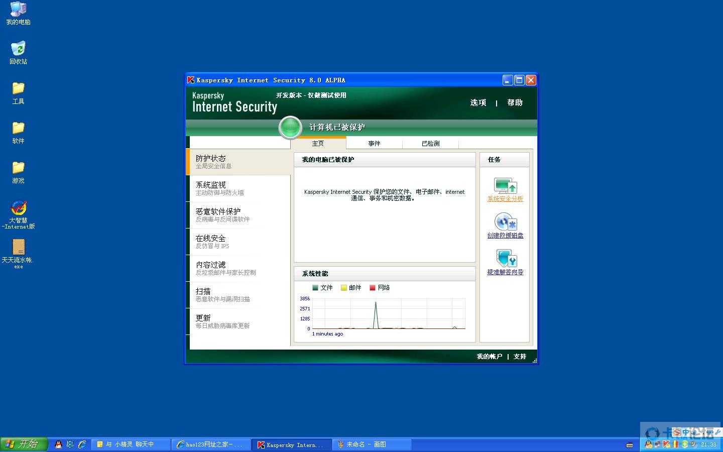Click green 文件 legend swatch
The image size is (723, 452).
pos(315,288)
